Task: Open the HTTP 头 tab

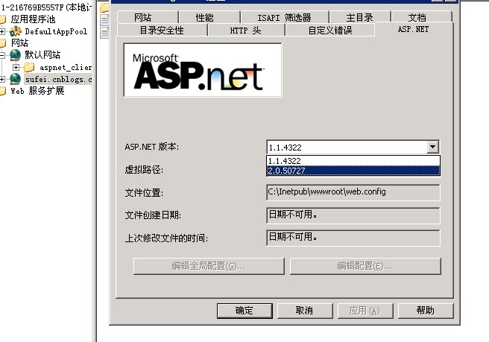Action: pyautogui.click(x=246, y=31)
